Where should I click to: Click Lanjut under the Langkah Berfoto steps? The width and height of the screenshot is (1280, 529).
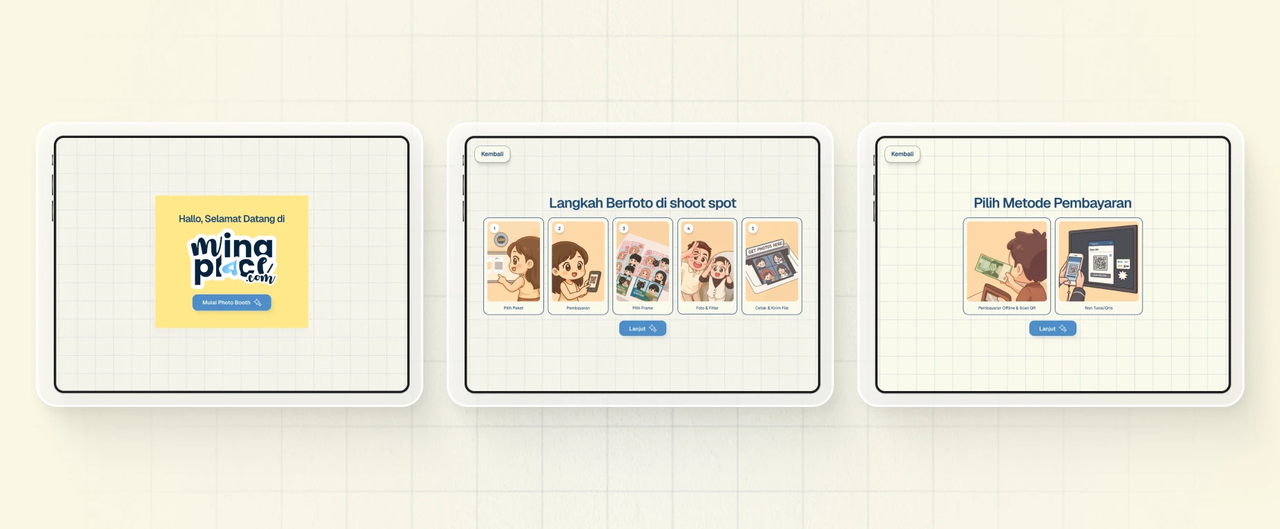pyautogui.click(x=643, y=328)
